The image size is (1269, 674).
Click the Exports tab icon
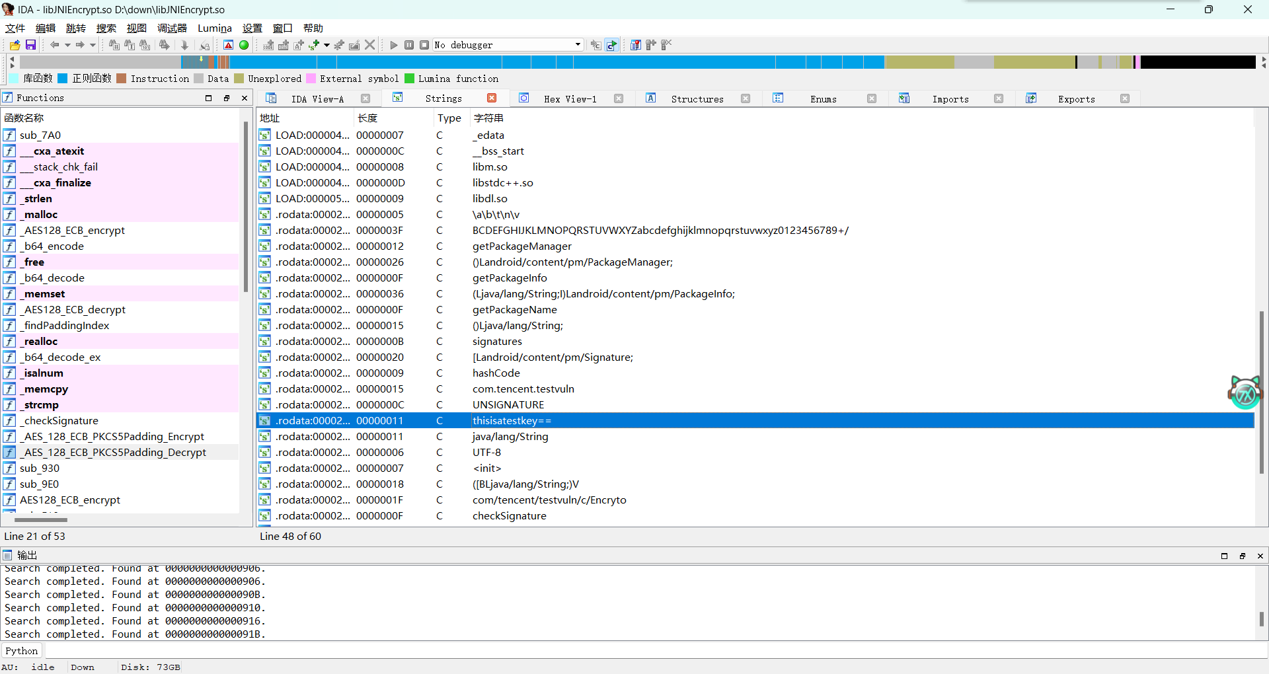click(x=1031, y=98)
